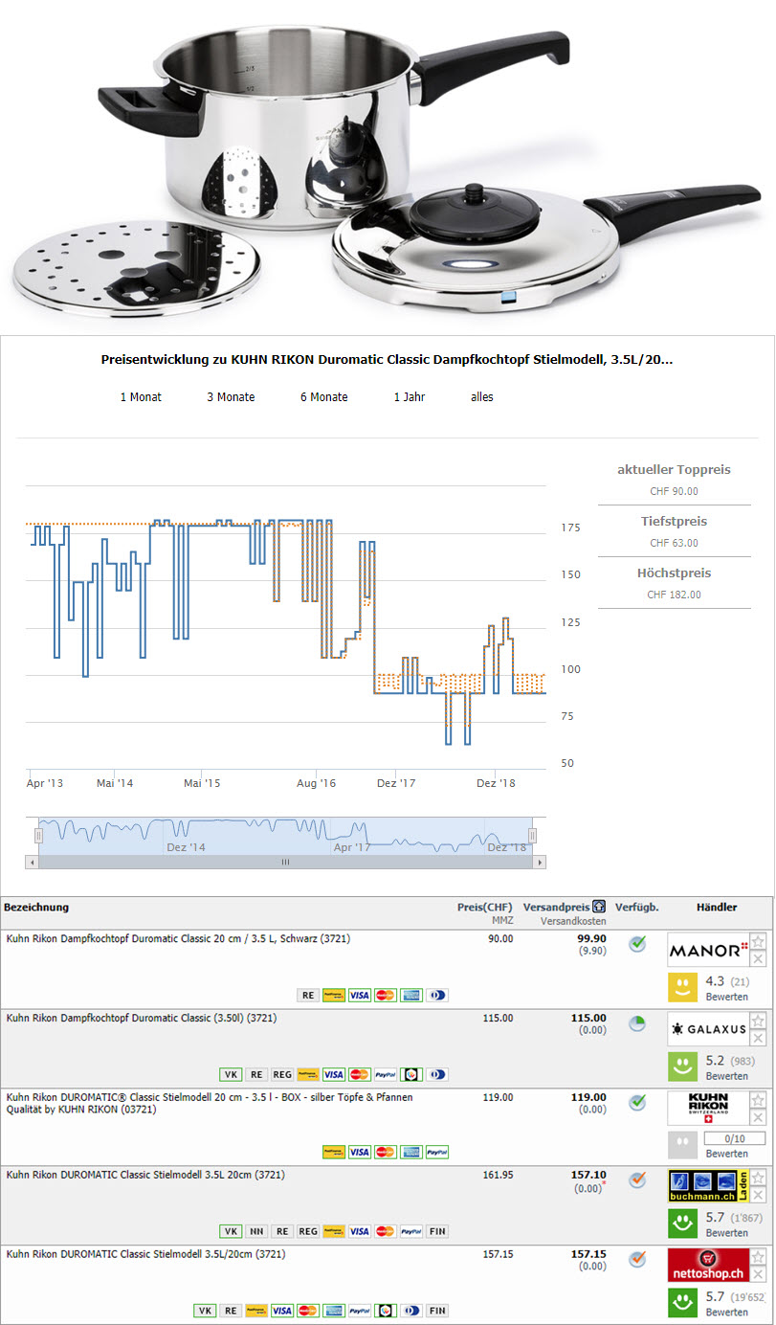The image size is (776, 1325).
Task: Click the Galaxus partial availability pie icon
Action: pyautogui.click(x=636, y=1024)
